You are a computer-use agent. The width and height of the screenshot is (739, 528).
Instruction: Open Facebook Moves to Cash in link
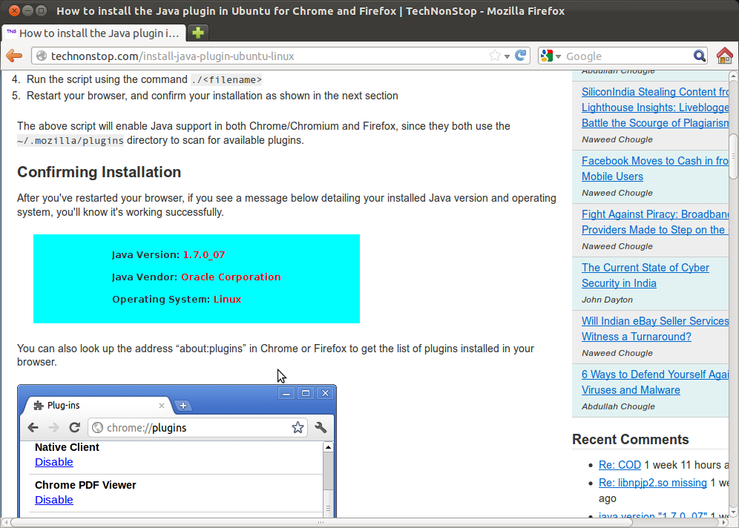[x=655, y=161]
